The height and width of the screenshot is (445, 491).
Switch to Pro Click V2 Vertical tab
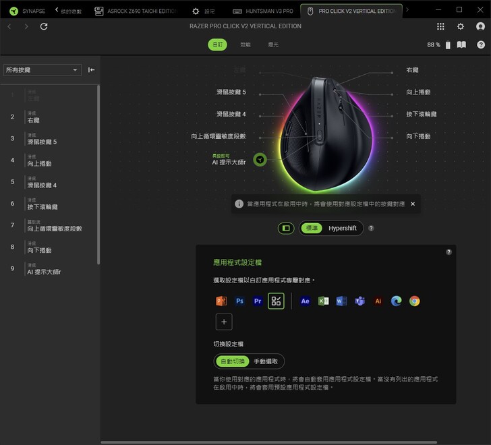[351, 11]
